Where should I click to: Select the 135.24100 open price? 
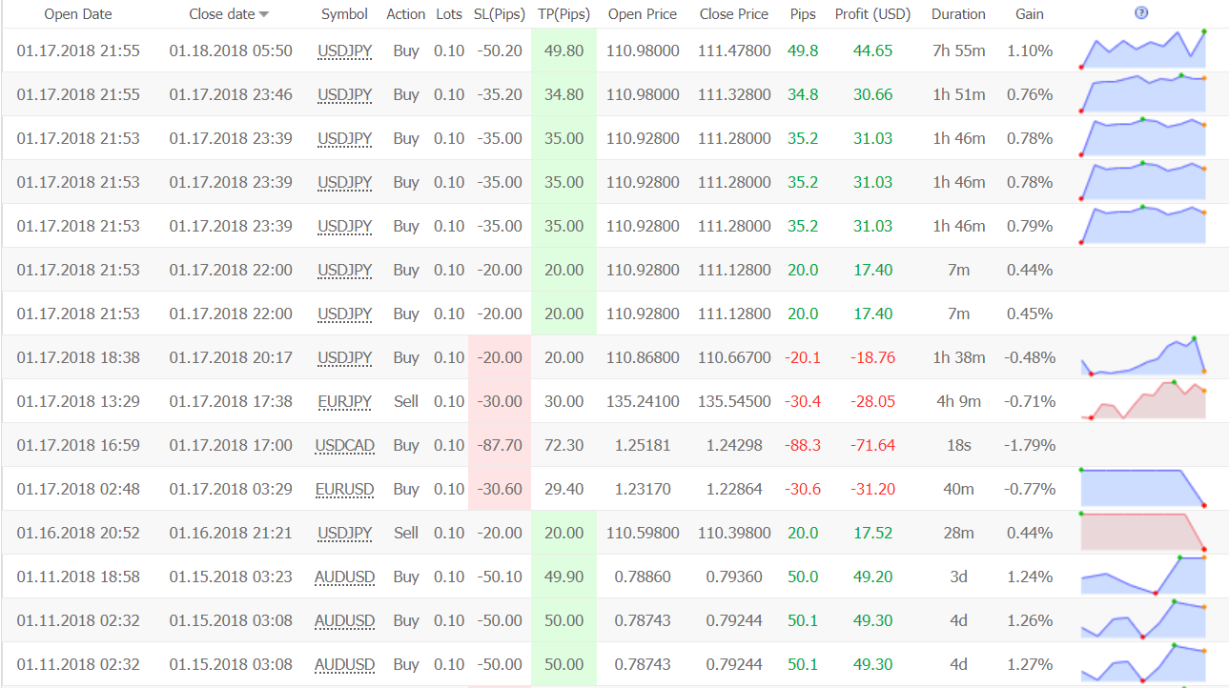tap(643, 402)
